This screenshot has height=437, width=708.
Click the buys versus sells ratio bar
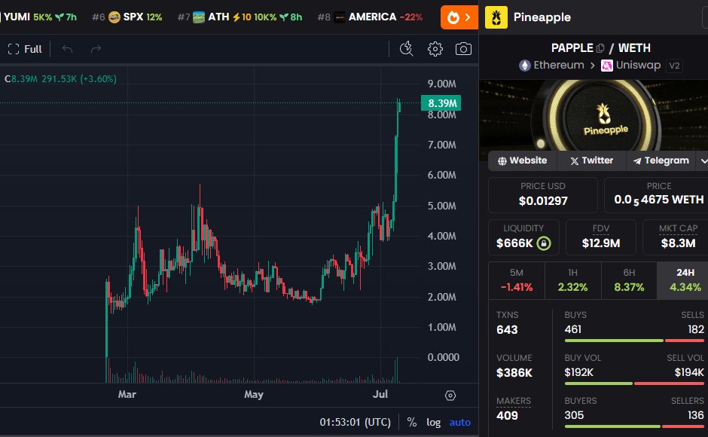click(x=634, y=341)
